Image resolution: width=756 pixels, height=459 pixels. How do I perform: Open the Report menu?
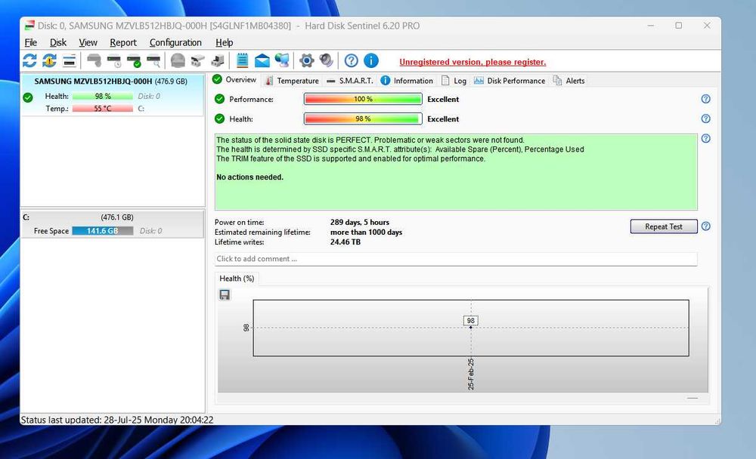tap(123, 42)
